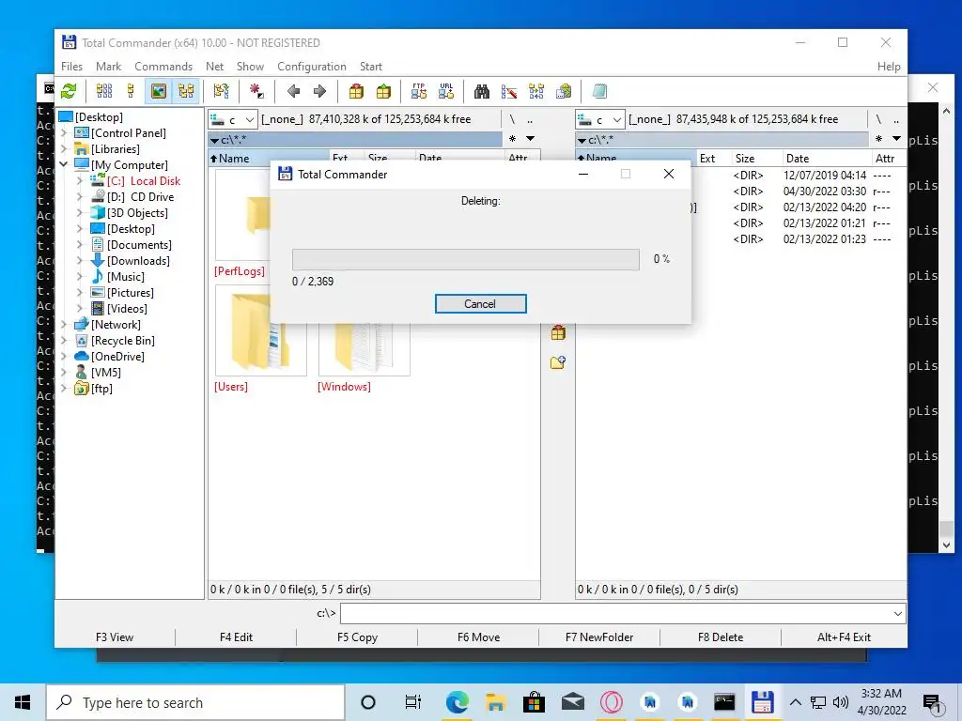Open the Commands menu
This screenshot has height=721, width=962.
[163, 67]
